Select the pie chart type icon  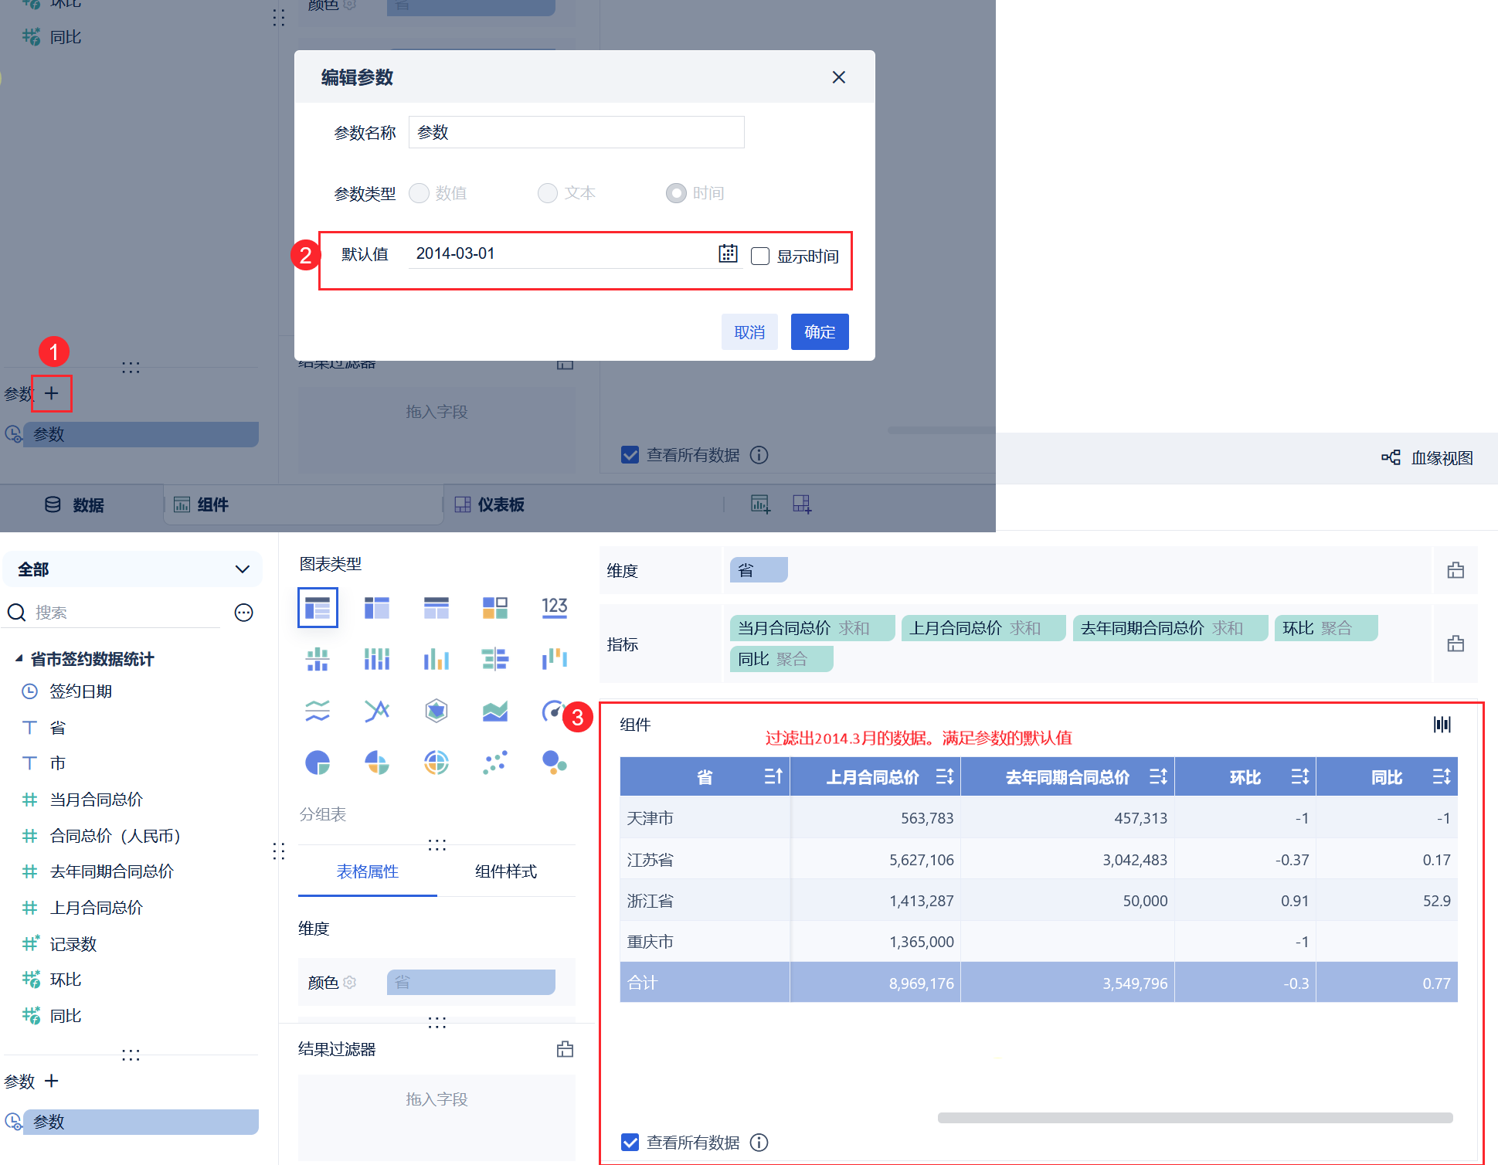point(318,763)
